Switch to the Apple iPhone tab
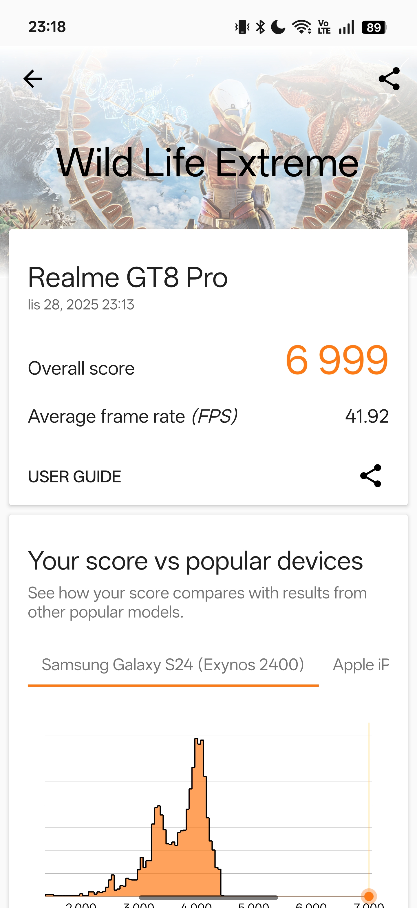The image size is (417, 908). click(x=361, y=665)
